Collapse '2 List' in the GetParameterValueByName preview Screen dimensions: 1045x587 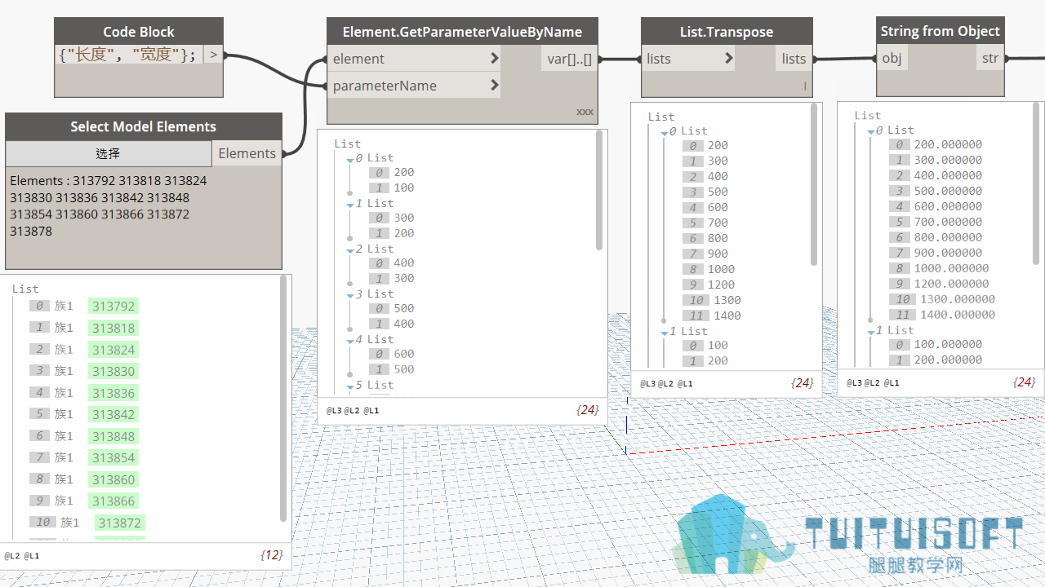(x=351, y=250)
